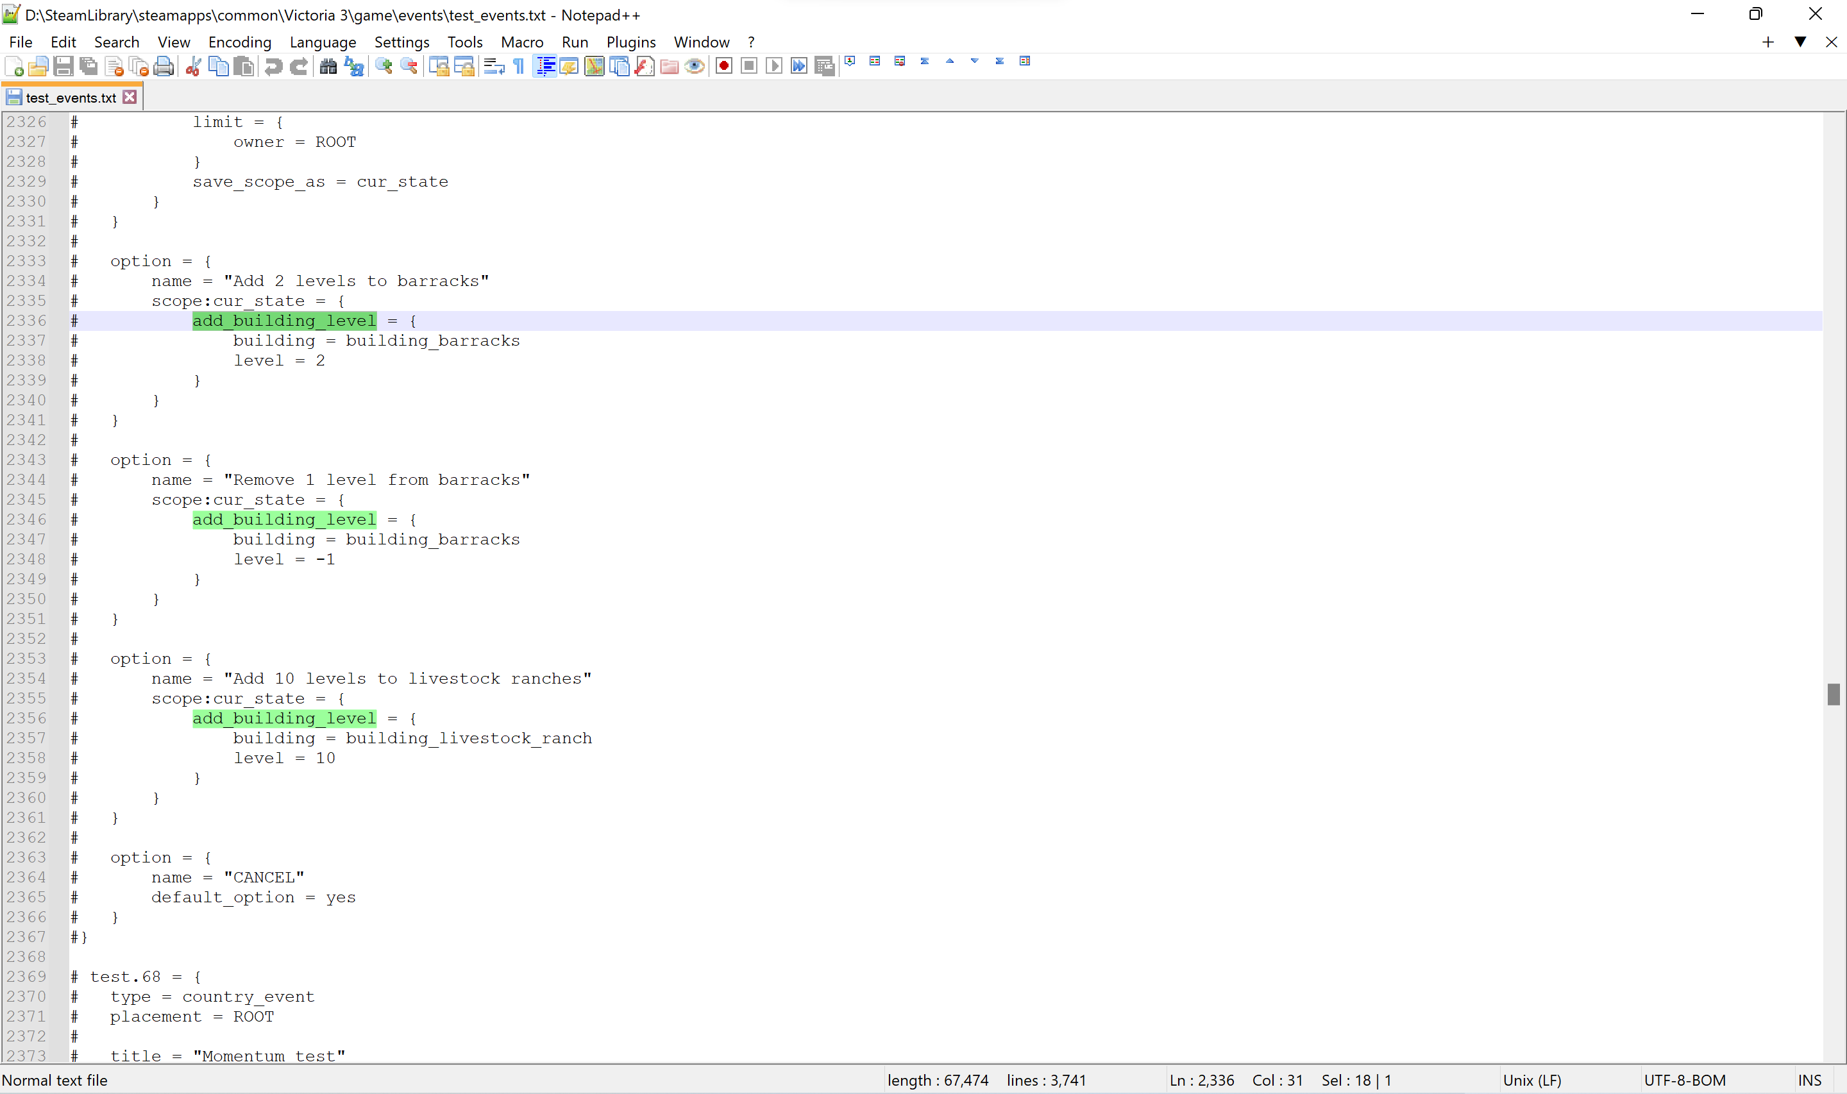Save the file with the floppy icon

click(x=63, y=66)
